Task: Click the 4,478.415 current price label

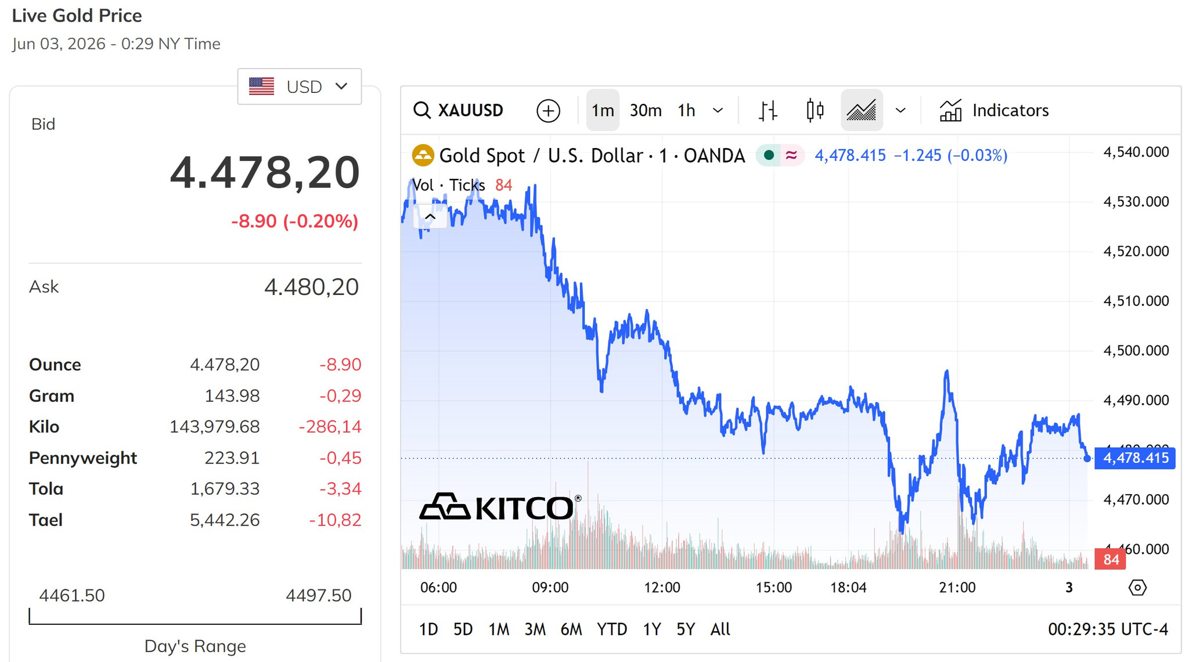Action: point(1135,458)
